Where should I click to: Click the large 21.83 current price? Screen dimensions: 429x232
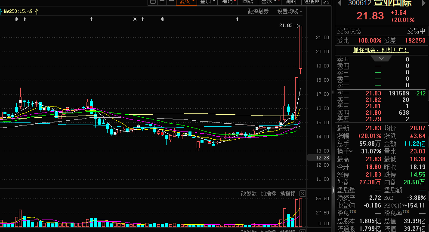point(370,16)
